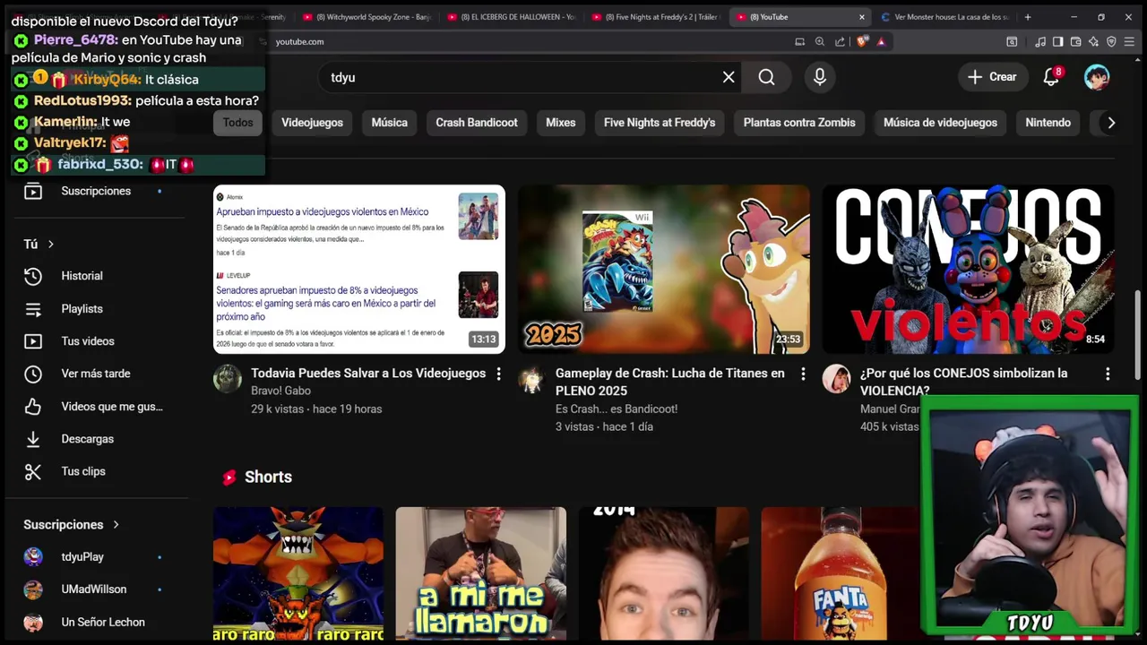This screenshot has height=645, width=1147.
Task: Open the Manuel Gra... channel avatar
Action: pos(837,379)
